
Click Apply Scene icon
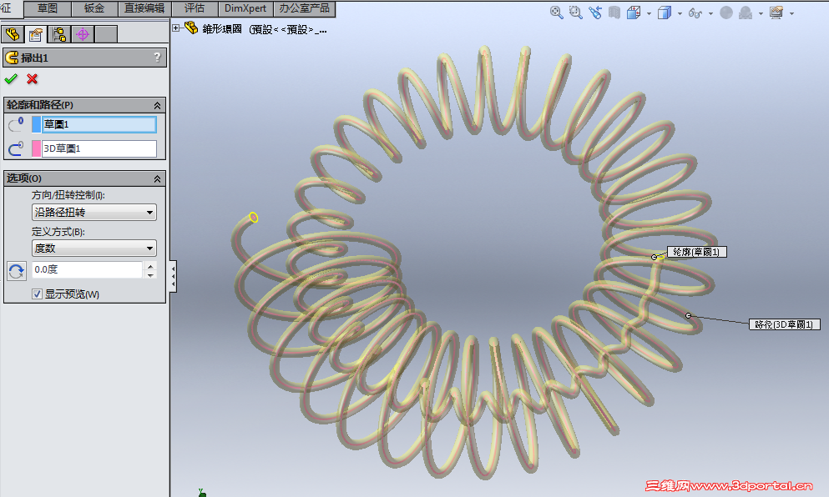tap(746, 13)
